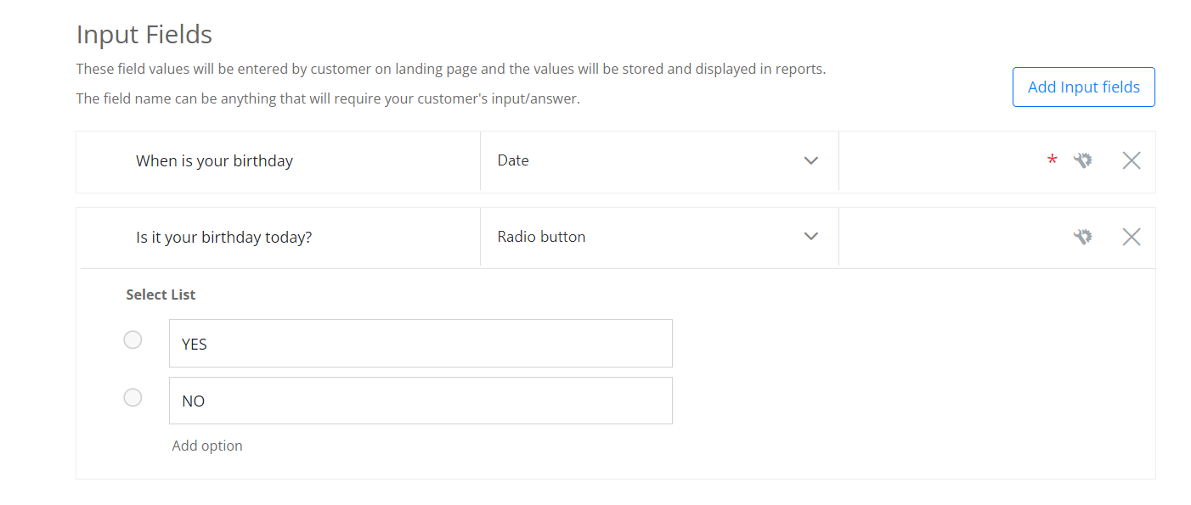Open settings wrench for birthday date field
This screenshot has width=1191, height=505.
click(1082, 160)
